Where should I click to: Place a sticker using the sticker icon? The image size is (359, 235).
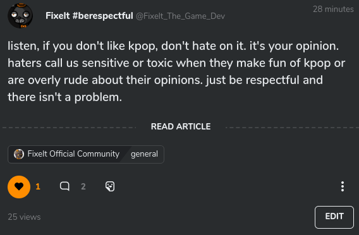tap(110, 186)
